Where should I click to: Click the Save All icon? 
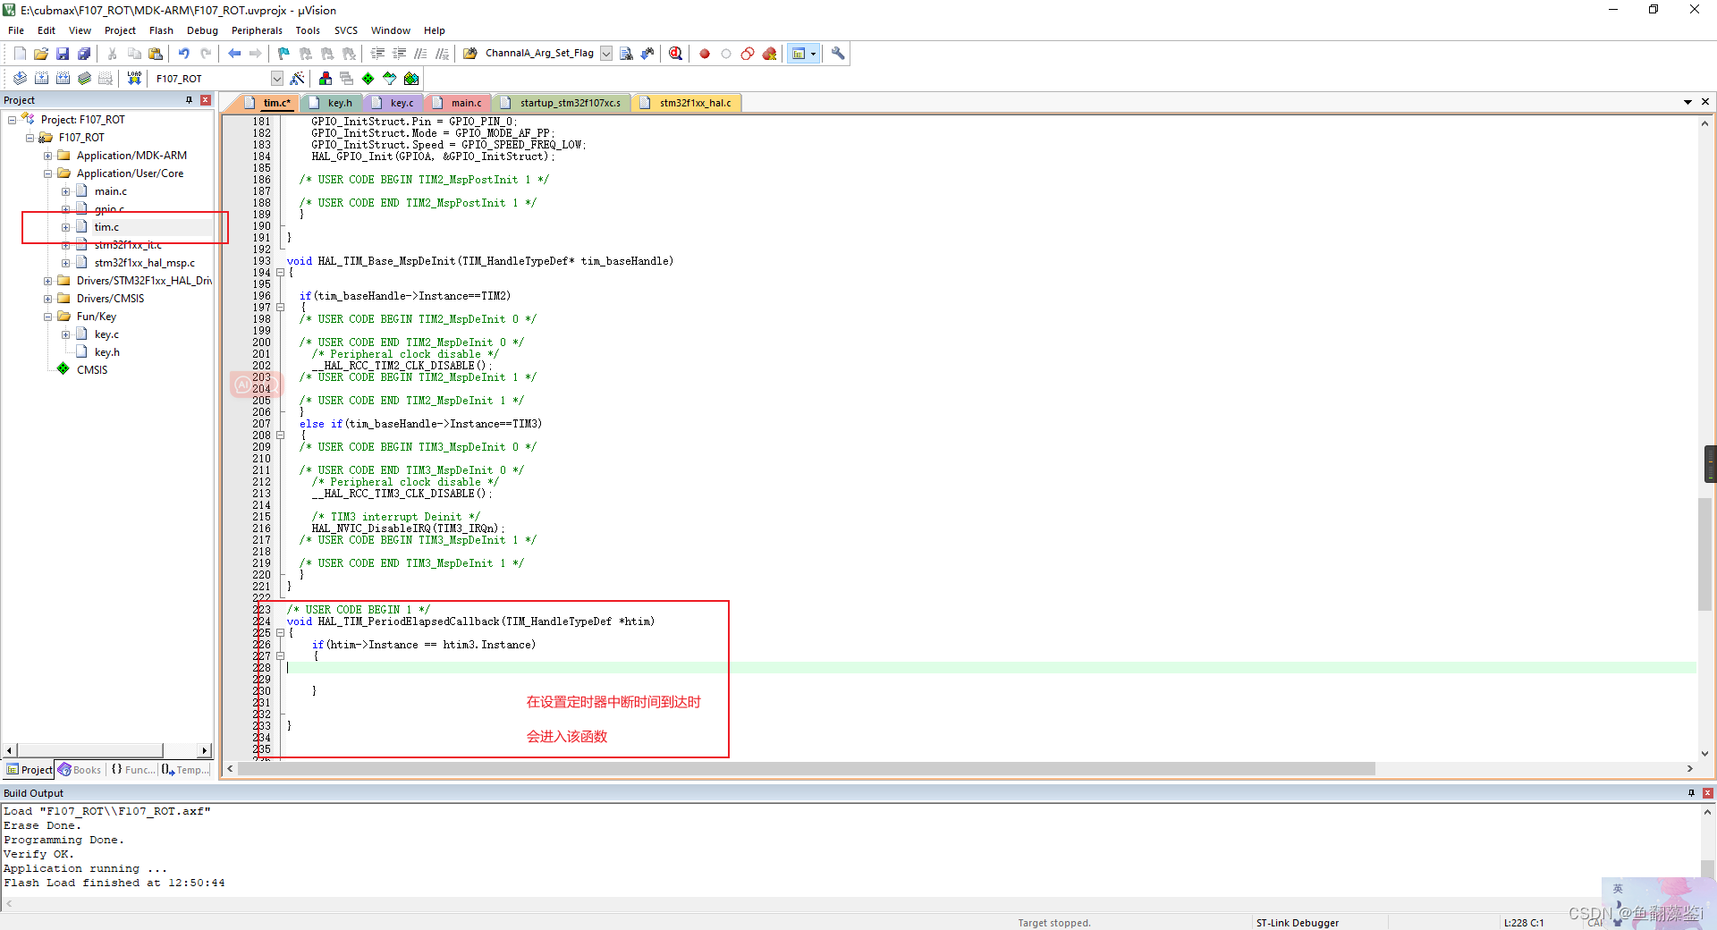pos(84,54)
